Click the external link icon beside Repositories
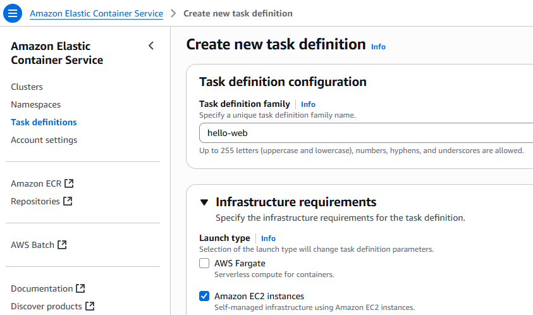This screenshot has height=315, width=533. coord(68,201)
